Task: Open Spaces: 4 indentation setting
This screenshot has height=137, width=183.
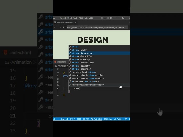Action: pos(64,119)
